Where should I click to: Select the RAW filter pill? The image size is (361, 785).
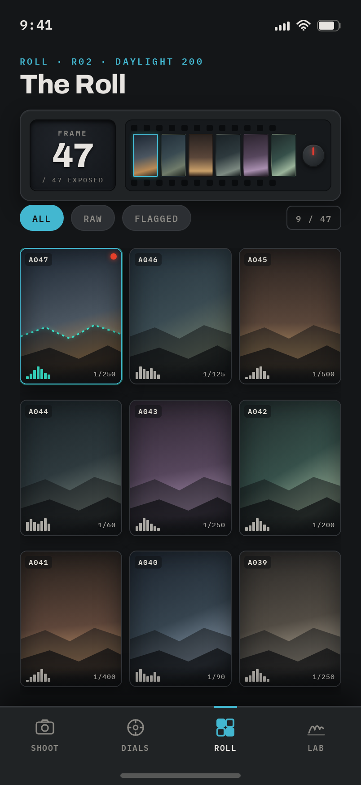click(x=93, y=218)
